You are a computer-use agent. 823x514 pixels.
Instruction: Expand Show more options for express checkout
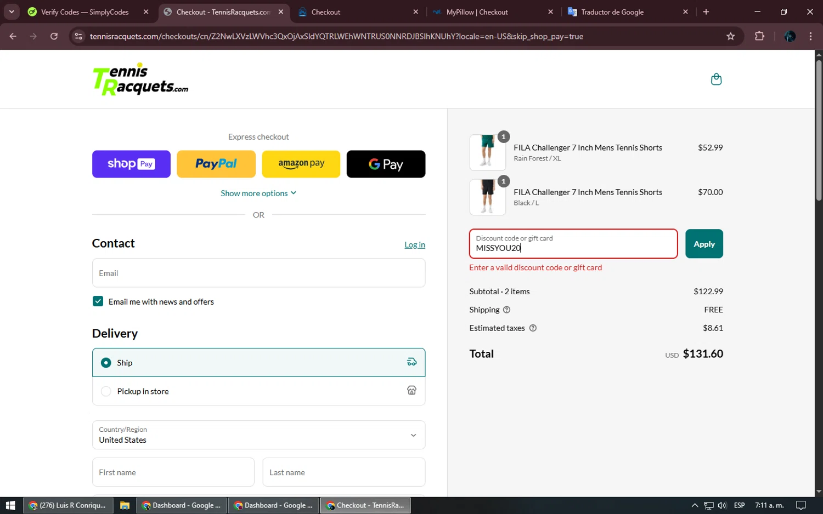point(258,193)
